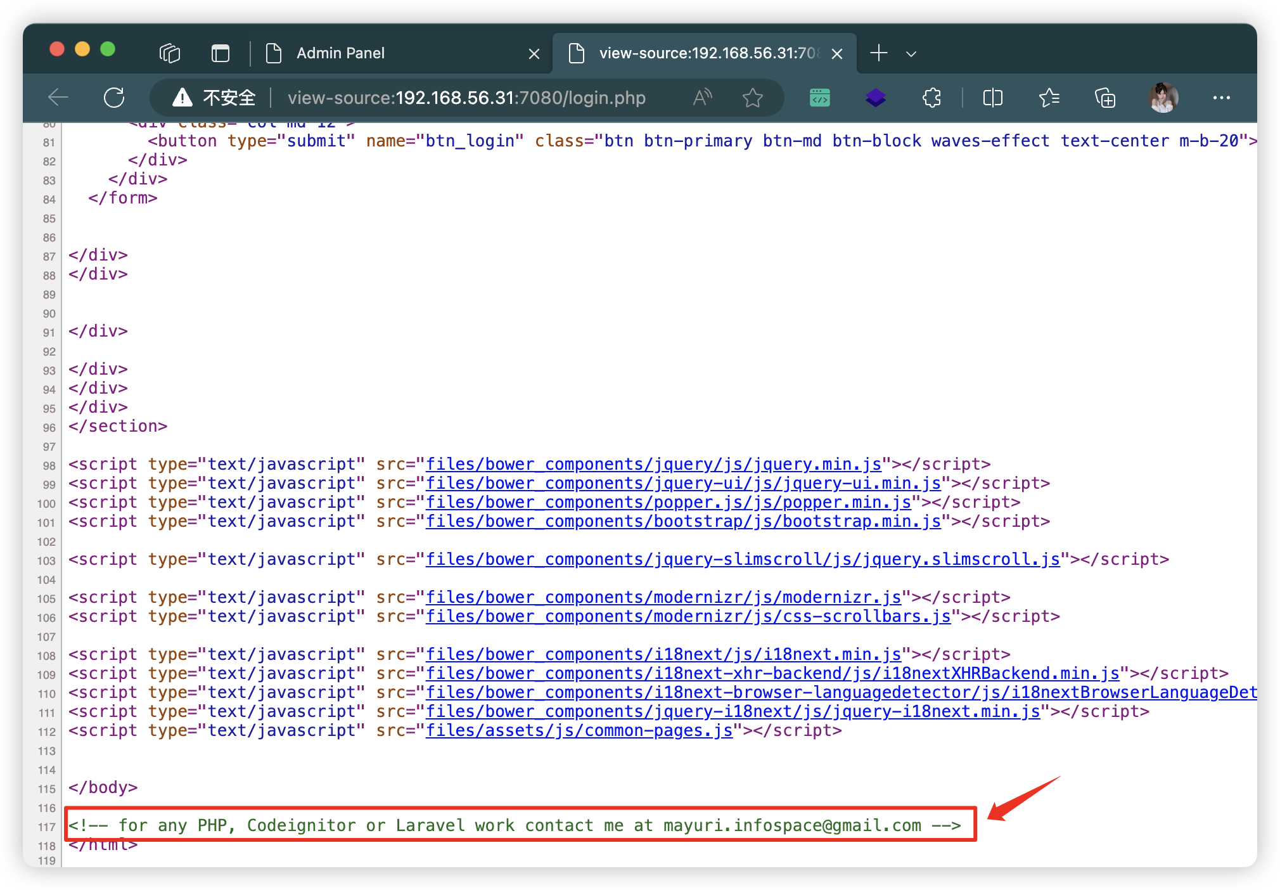The height and width of the screenshot is (890, 1280).
Task: Open i18nextXHRBackend.min.js source link
Action: coord(772,673)
